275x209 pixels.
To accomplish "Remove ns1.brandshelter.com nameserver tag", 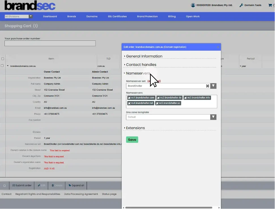I will (x=129, y=98).
